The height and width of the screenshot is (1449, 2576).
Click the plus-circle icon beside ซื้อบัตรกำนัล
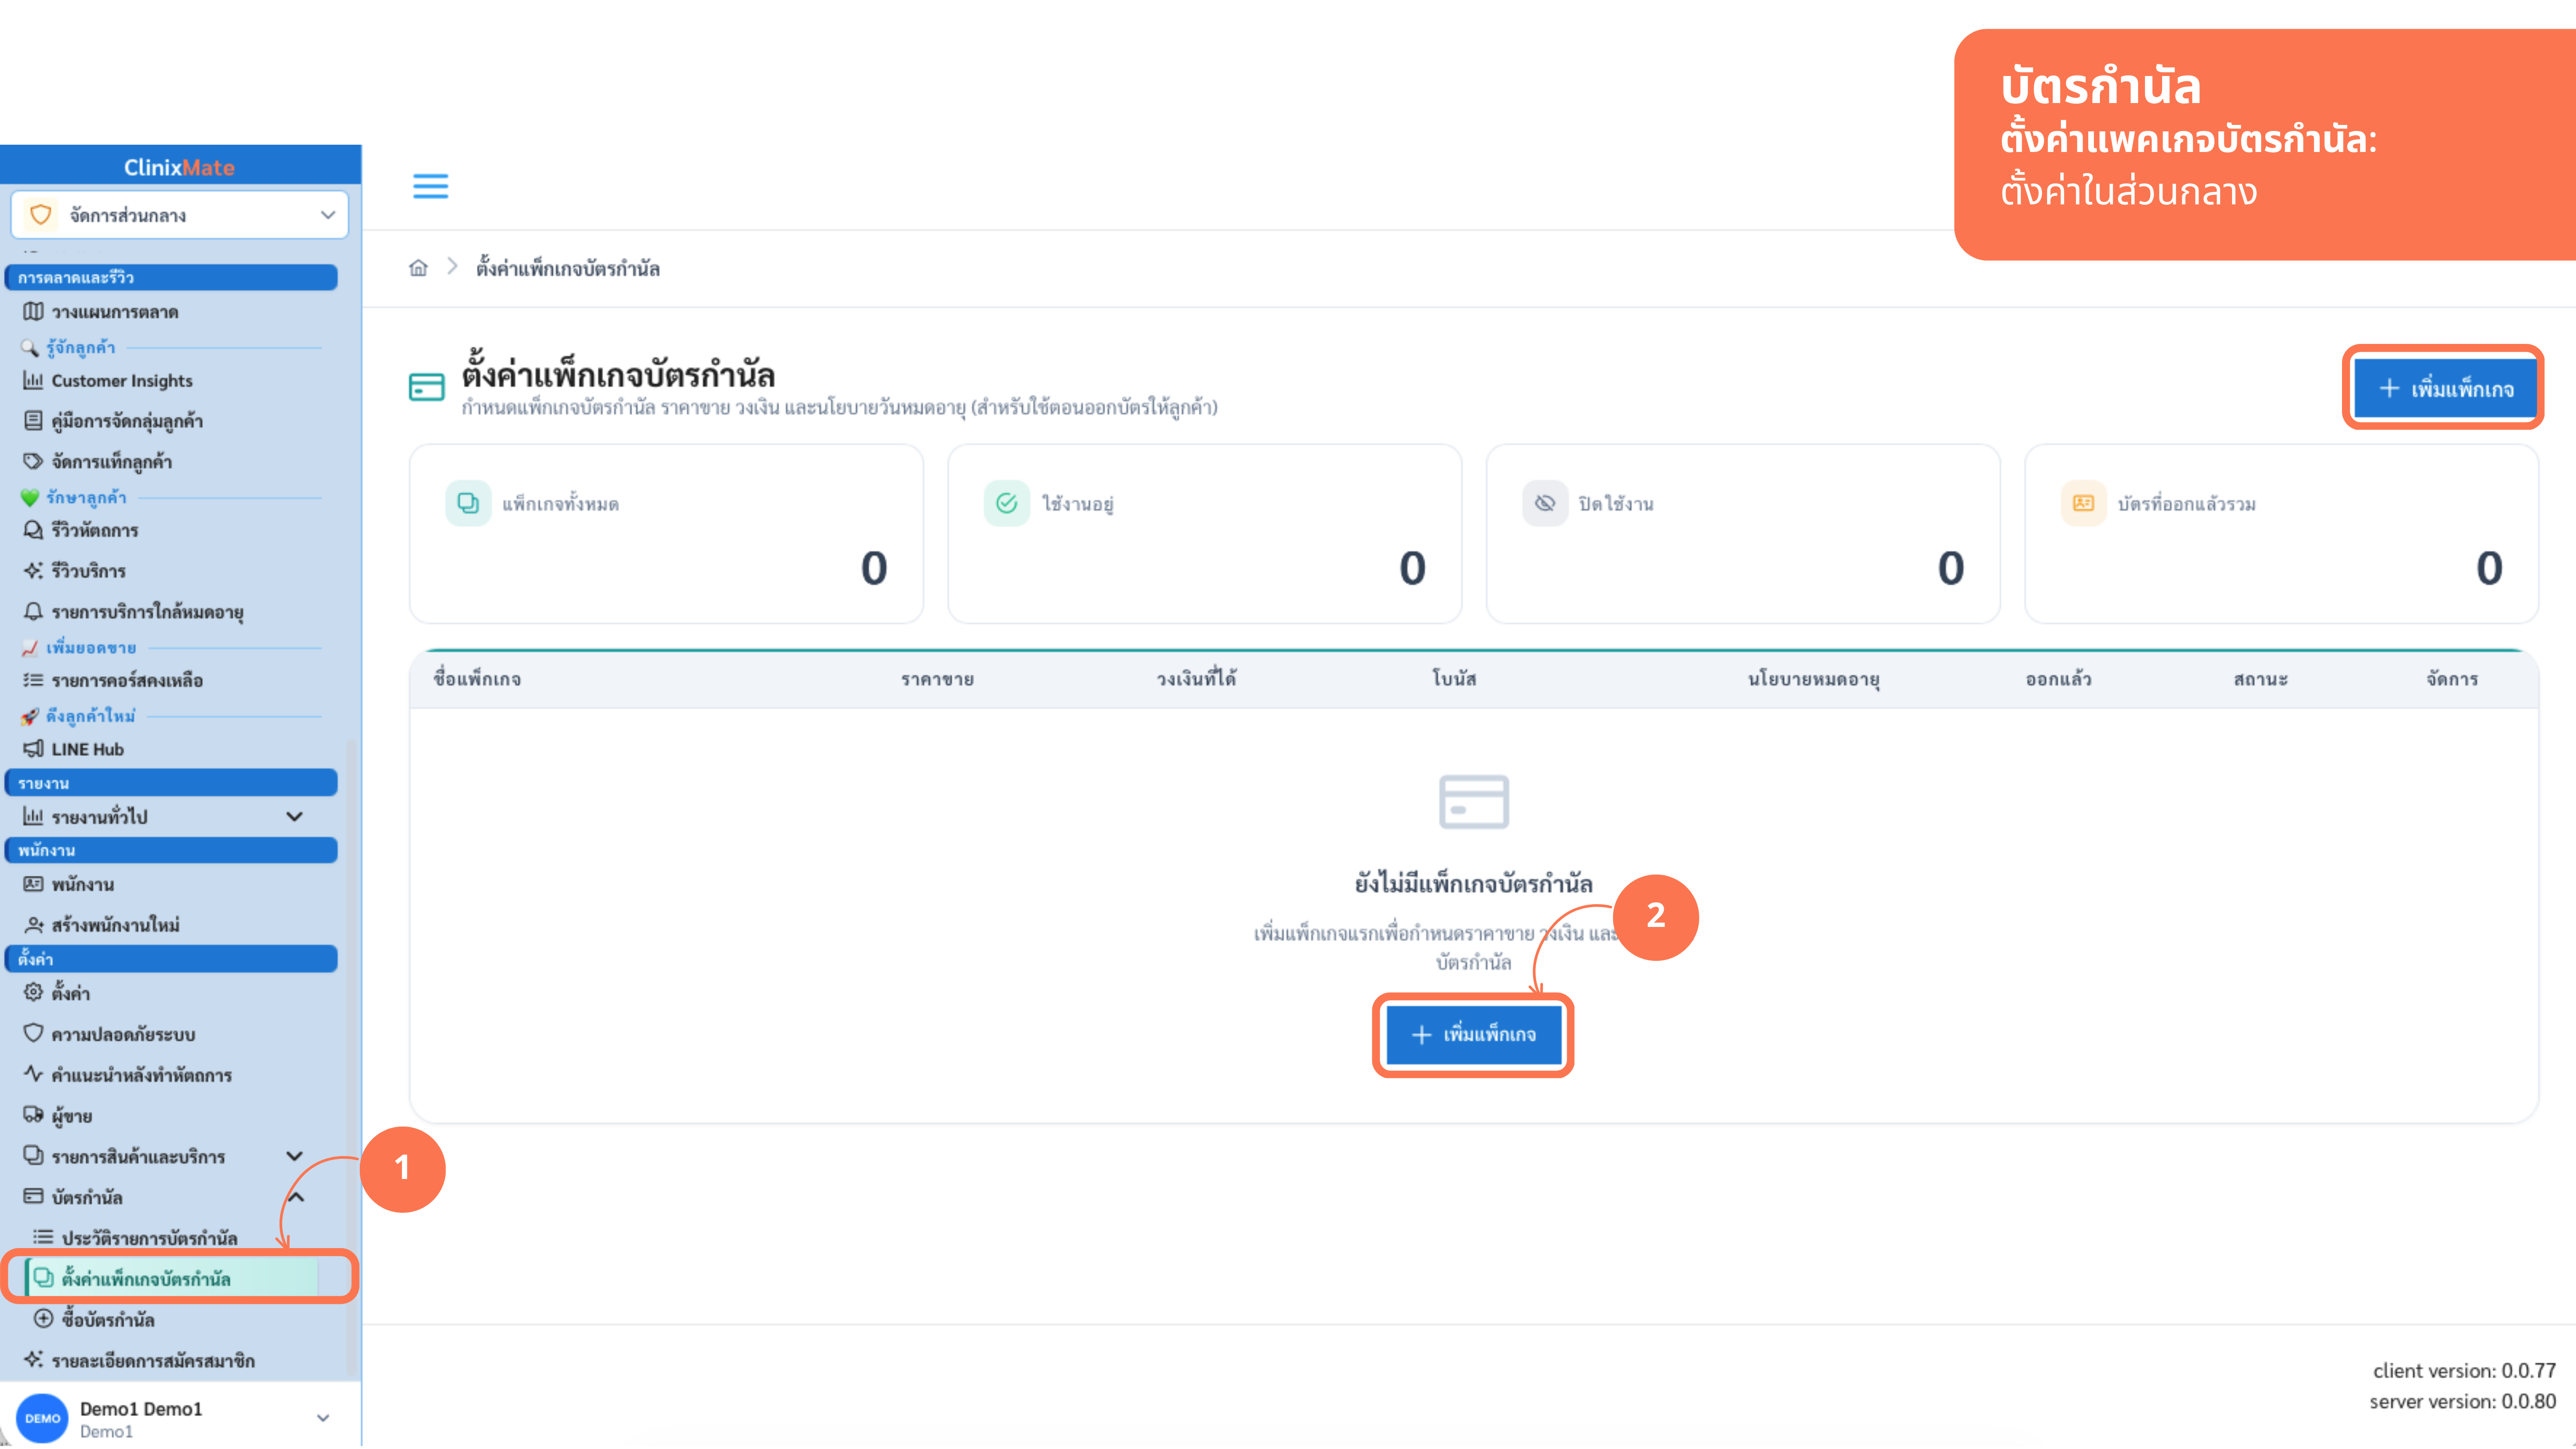43,1319
